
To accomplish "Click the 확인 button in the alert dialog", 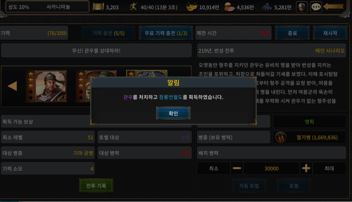I will coord(173,113).
